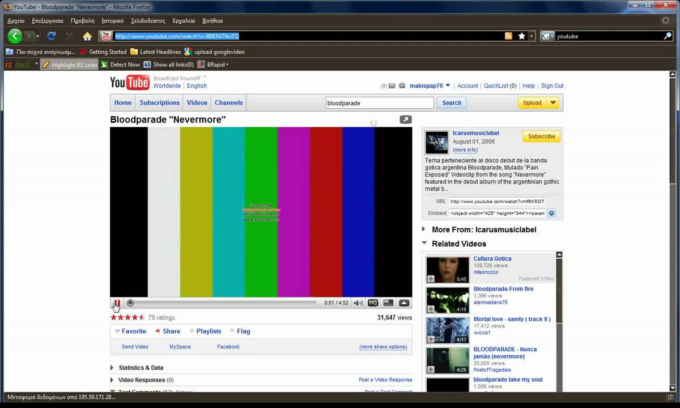Open the upload googlevideo bookmark
This screenshot has height=408, width=680.
(x=215, y=52)
